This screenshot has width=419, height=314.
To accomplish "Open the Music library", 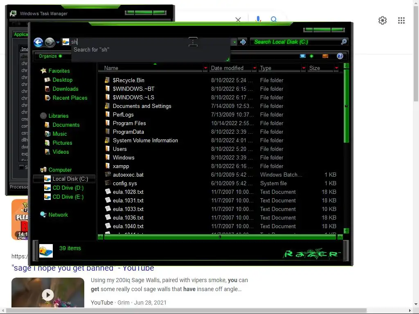I will 59,134.
